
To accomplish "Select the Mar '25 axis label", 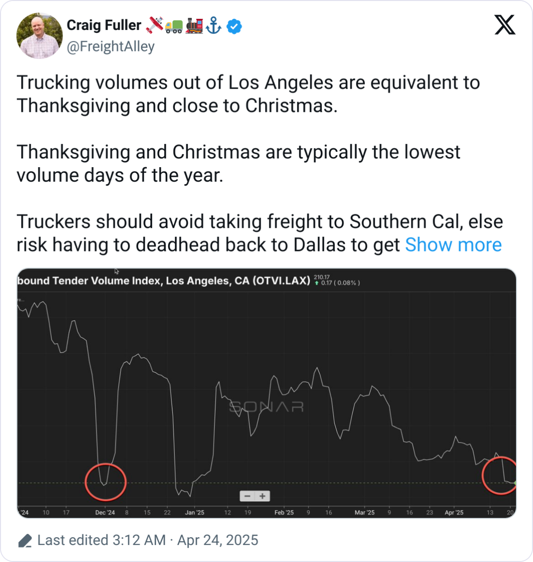I will 364,513.
